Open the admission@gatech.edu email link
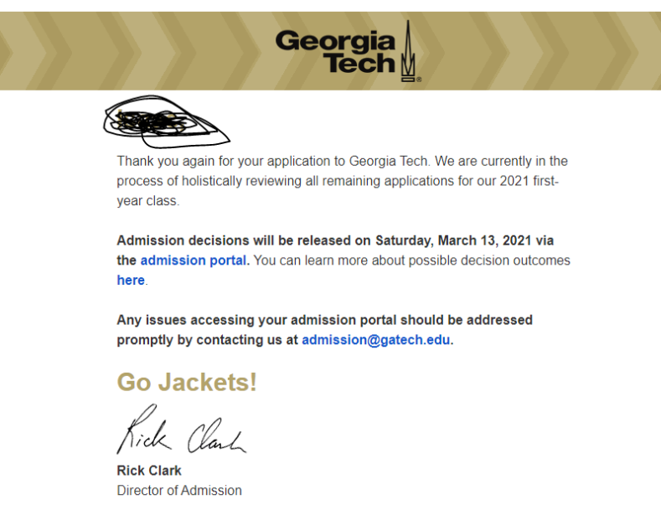661x510 pixels. [x=376, y=340]
